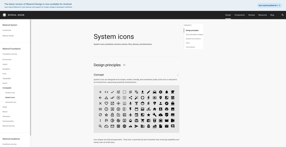Click the download arrow icon in the grid
This screenshot has width=286, height=147.
point(142,92)
